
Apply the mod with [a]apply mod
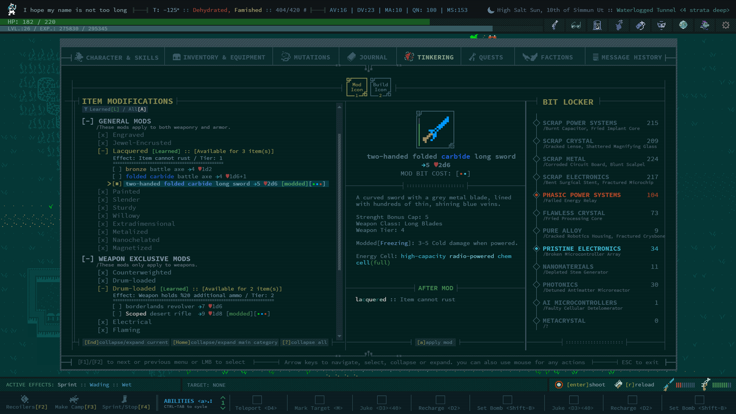(x=434, y=342)
